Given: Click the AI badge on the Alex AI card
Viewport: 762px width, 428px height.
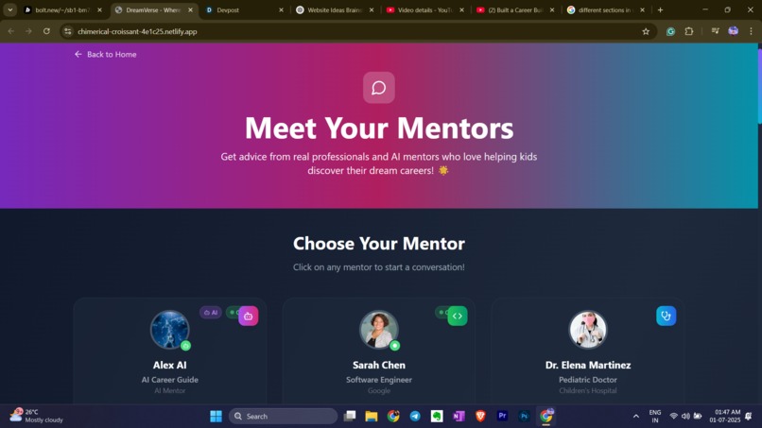Looking at the screenshot, I should 211,313.
